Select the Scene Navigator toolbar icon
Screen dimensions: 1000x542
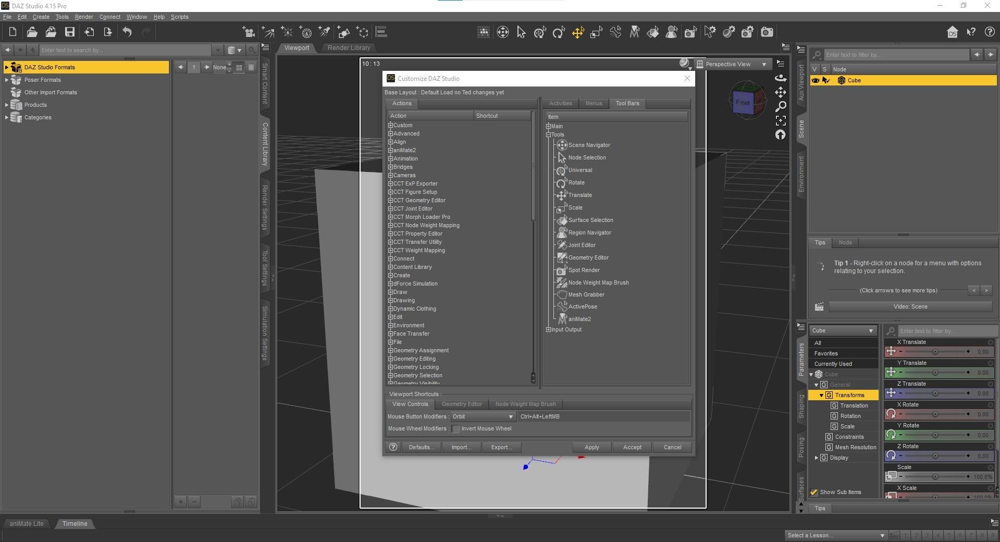[x=502, y=33]
